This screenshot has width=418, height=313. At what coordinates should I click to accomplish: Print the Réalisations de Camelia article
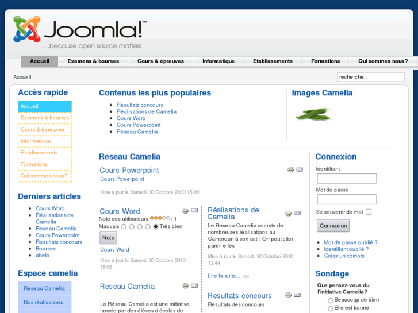pos(288,213)
